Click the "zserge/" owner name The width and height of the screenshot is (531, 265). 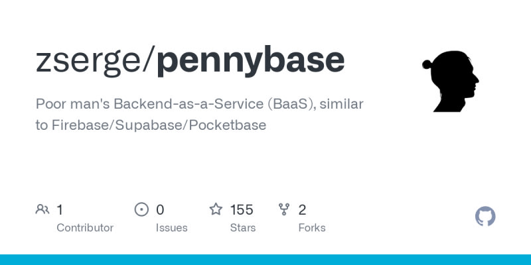pyautogui.click(x=95, y=61)
